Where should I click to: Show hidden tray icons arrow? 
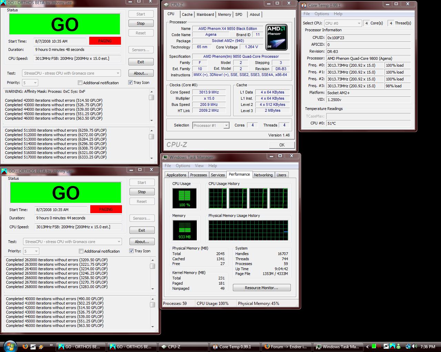tap(368, 346)
